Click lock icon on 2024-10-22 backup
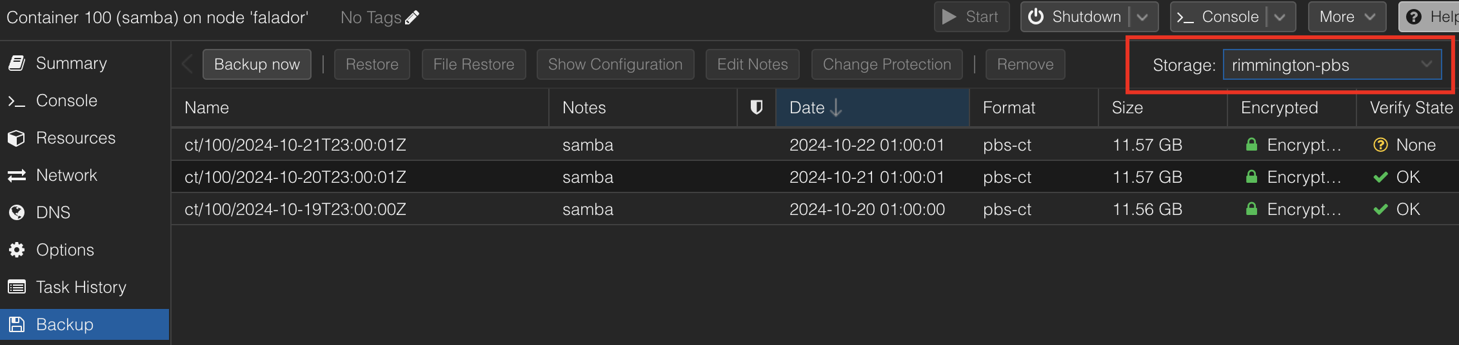Viewport: 1459px width, 345px height. [x=1251, y=145]
